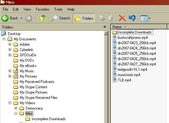Click the Move To folder icon
This screenshot has height=123, width=169.
102,18
